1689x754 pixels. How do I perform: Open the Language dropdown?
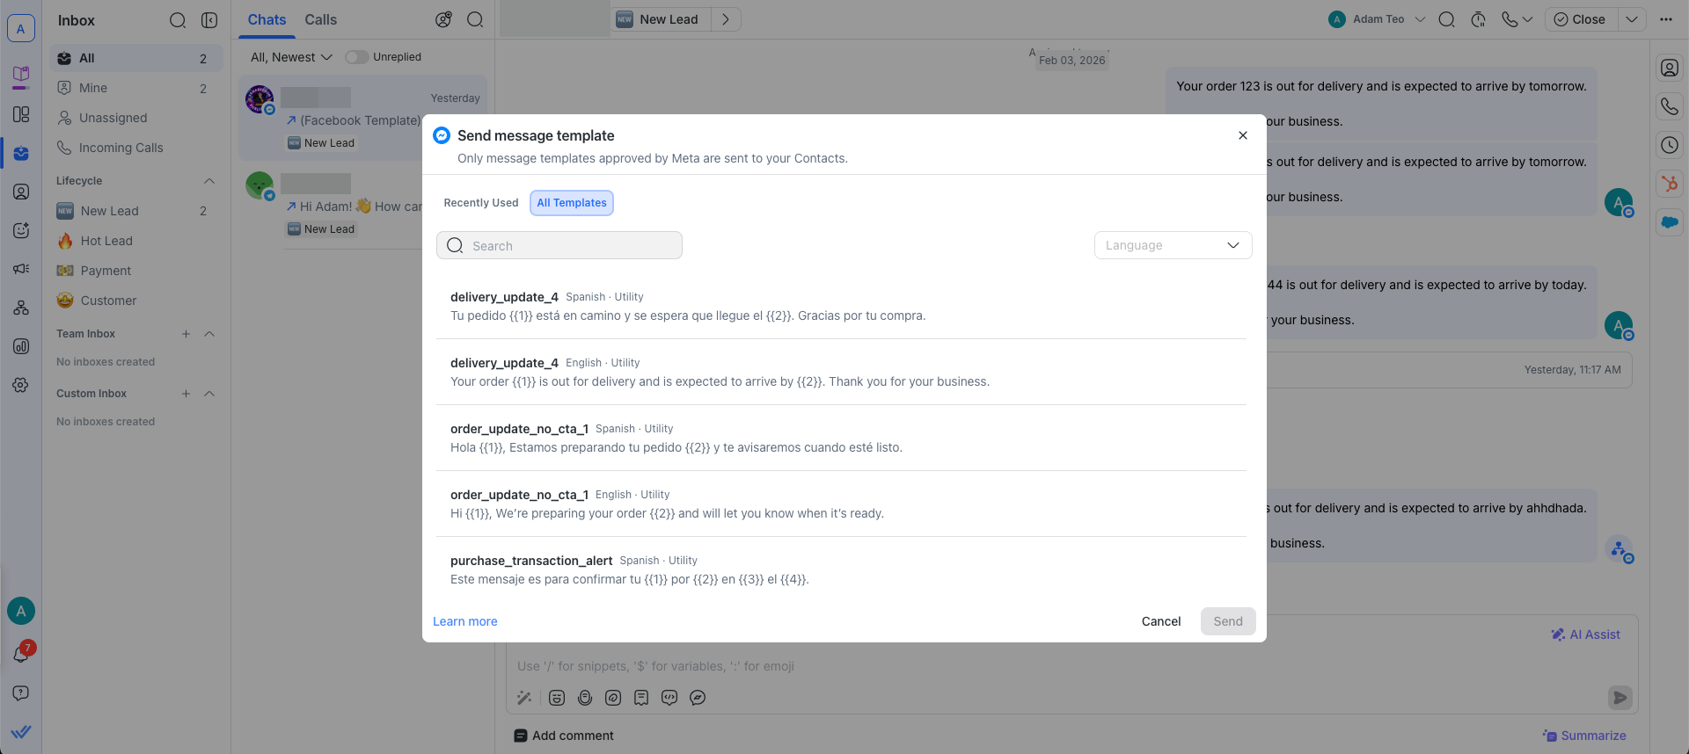pos(1172,245)
